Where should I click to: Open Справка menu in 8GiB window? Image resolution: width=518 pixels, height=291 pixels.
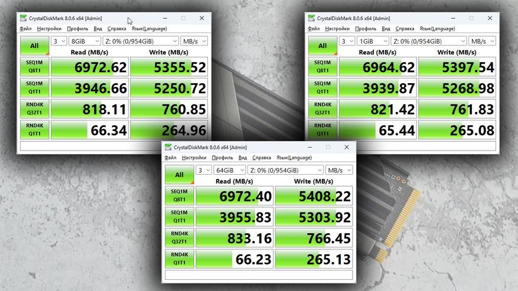116,29
